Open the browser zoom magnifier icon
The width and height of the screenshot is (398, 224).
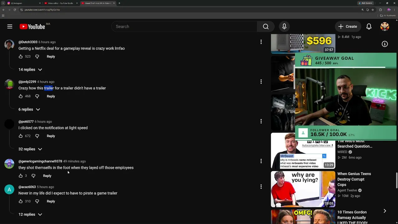click(363, 10)
